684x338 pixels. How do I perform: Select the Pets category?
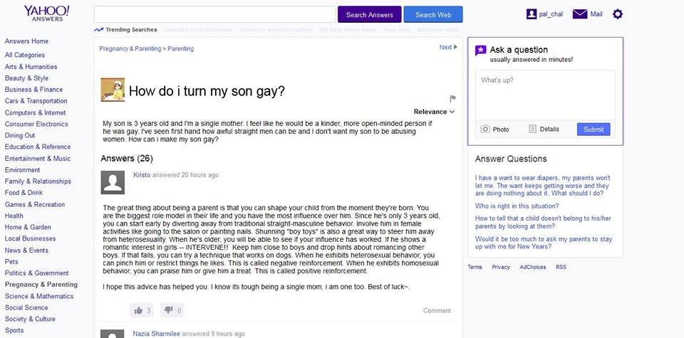coord(11,262)
